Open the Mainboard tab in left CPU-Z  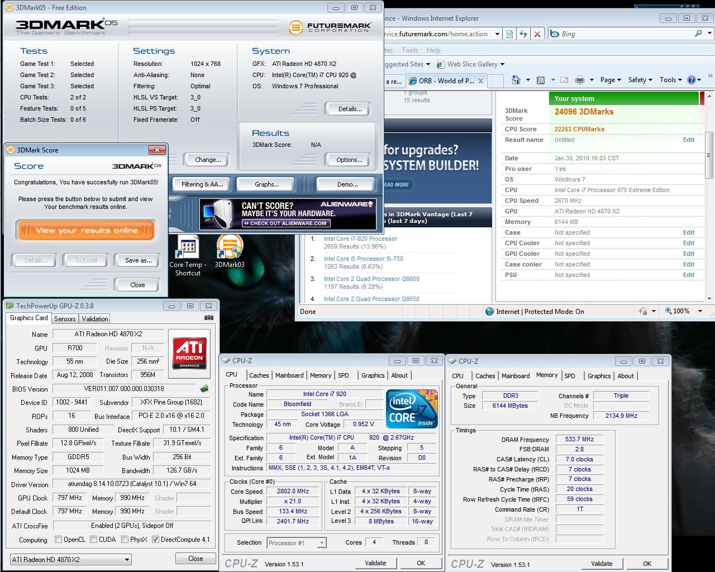pyautogui.click(x=289, y=375)
